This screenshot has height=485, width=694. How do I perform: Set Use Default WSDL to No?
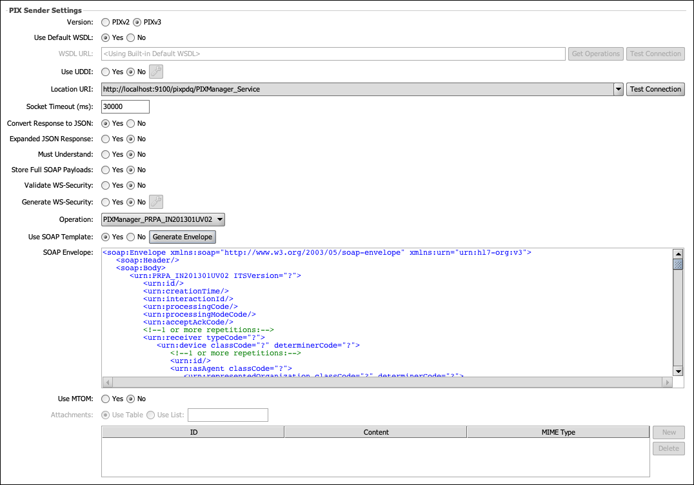[130, 37]
